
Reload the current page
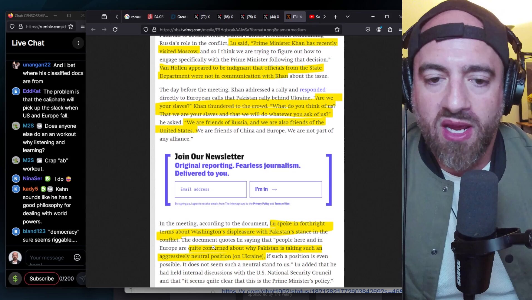coord(115,29)
